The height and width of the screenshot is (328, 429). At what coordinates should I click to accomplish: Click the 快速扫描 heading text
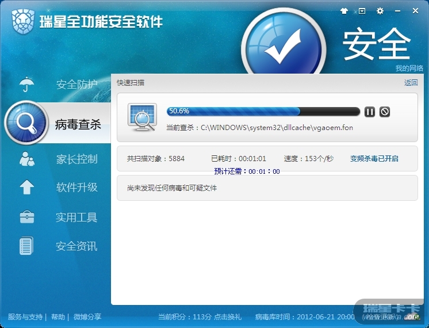click(131, 83)
